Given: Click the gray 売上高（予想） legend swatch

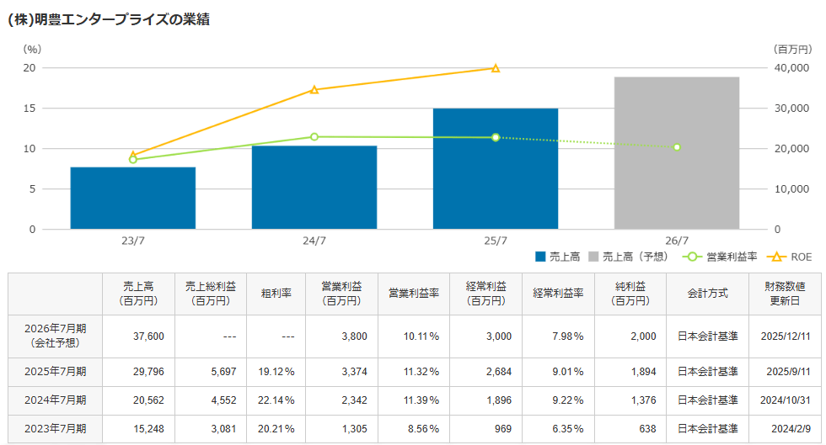Looking at the screenshot, I should point(593,256).
